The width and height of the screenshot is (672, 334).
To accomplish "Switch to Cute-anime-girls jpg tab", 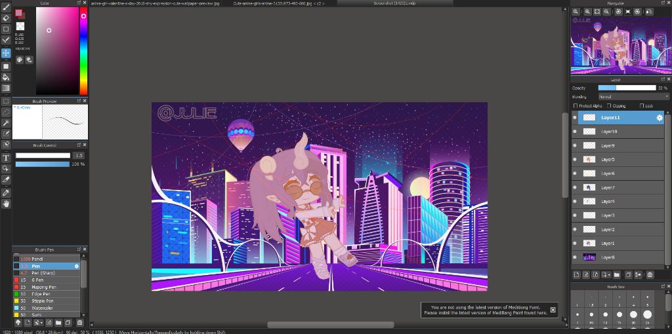I will [x=278, y=3].
